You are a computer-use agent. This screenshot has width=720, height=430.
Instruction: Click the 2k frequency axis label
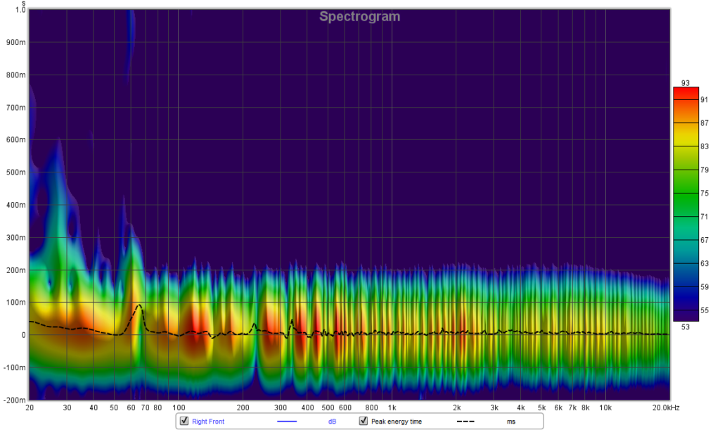456,407
